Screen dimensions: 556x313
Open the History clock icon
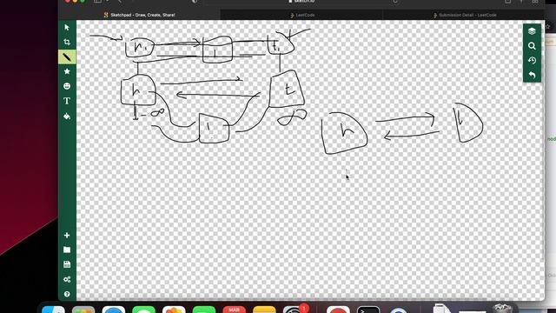point(532,60)
